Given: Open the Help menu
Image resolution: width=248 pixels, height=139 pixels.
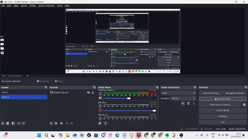Looking at the screenshot, I should (x=67, y=6).
